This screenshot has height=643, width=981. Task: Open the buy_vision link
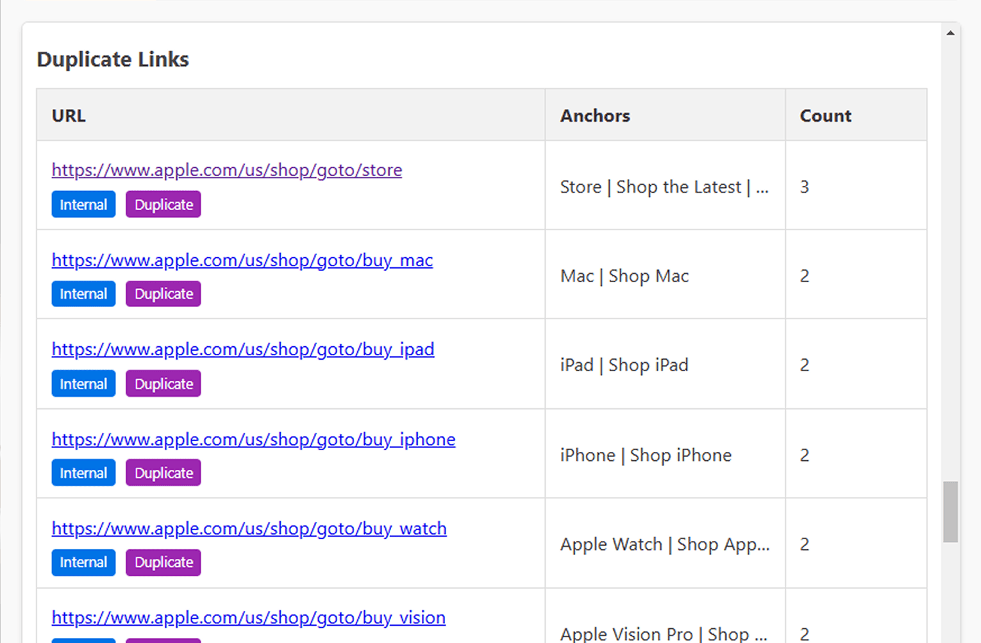coord(247,617)
